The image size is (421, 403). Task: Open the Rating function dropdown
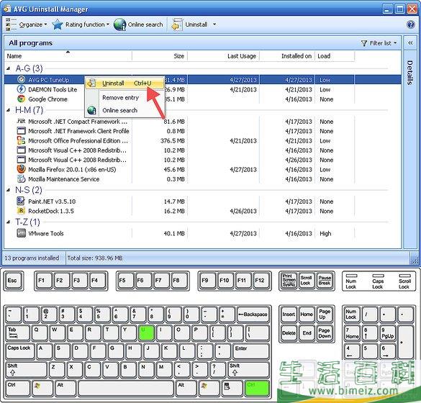tap(108, 24)
